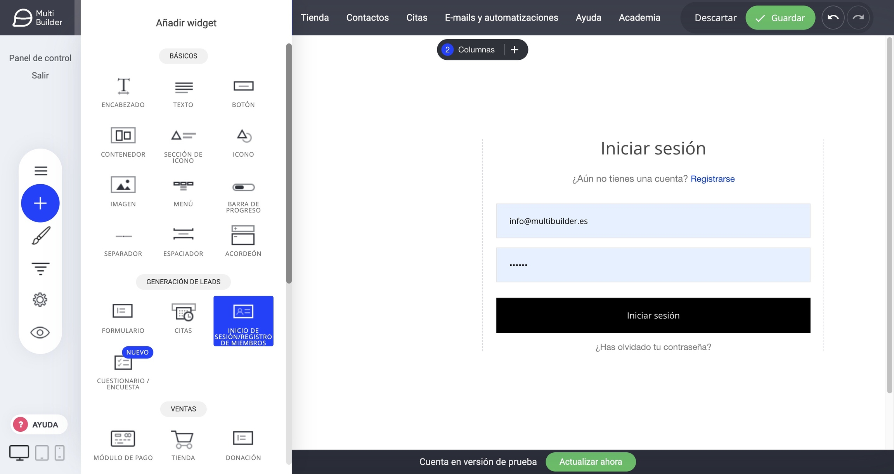Select the Encabezado widget icon

click(x=123, y=86)
